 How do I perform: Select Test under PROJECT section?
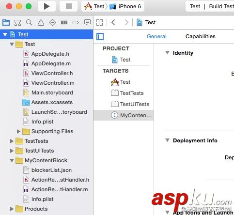(x=121, y=60)
